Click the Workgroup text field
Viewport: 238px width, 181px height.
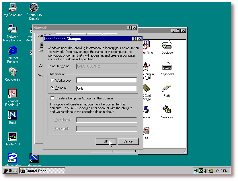106,80
